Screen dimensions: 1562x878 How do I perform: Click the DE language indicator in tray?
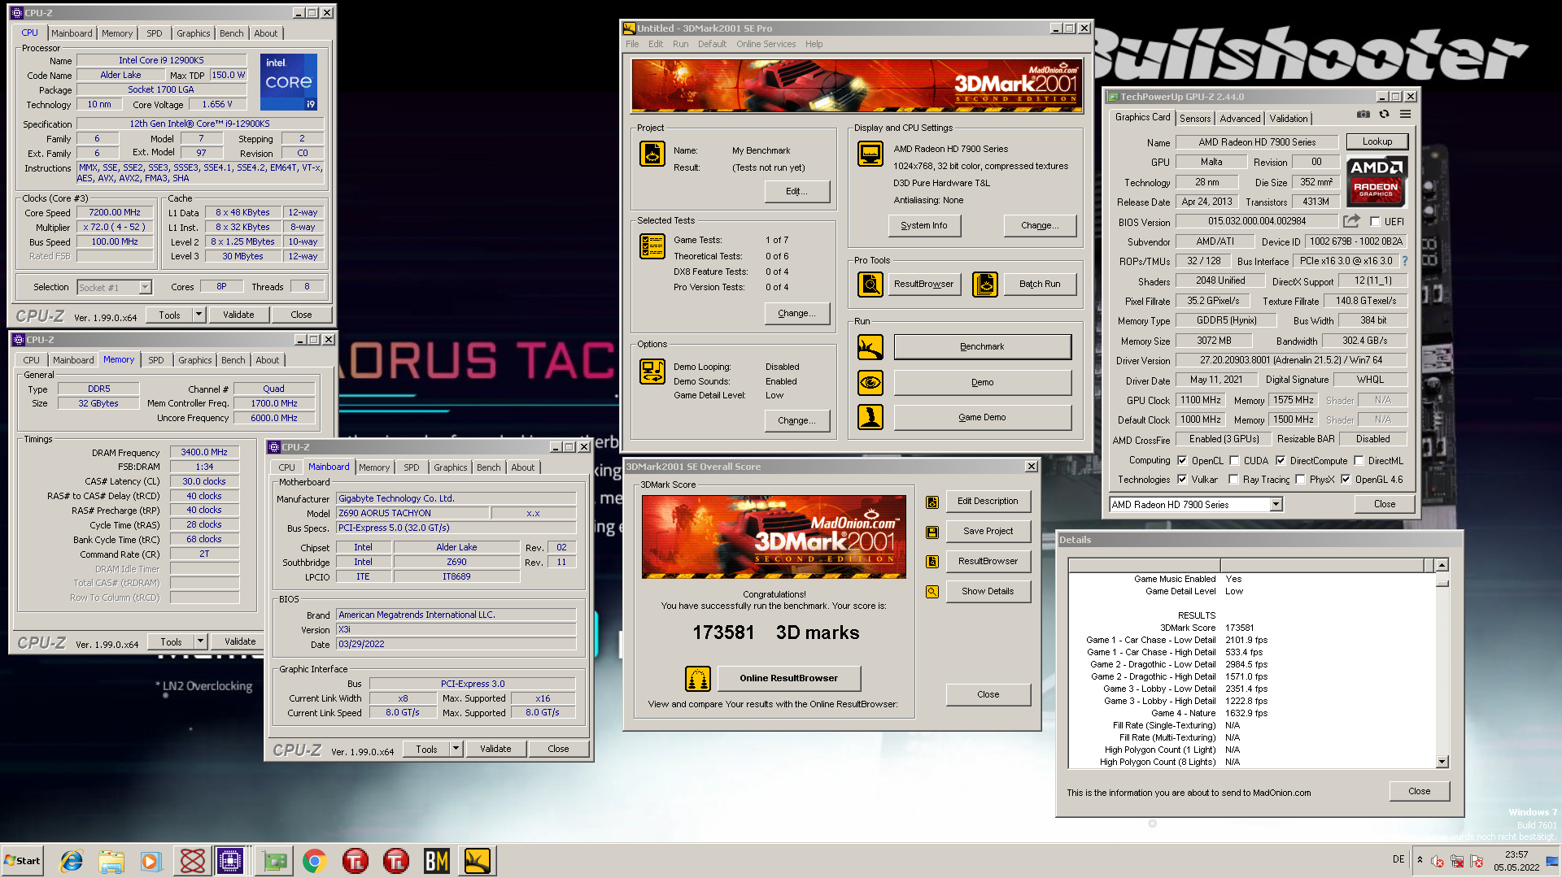(1398, 859)
